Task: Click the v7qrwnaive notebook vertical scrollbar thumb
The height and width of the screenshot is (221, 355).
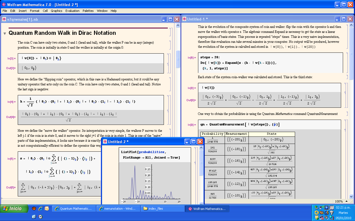Action: pos(178,59)
